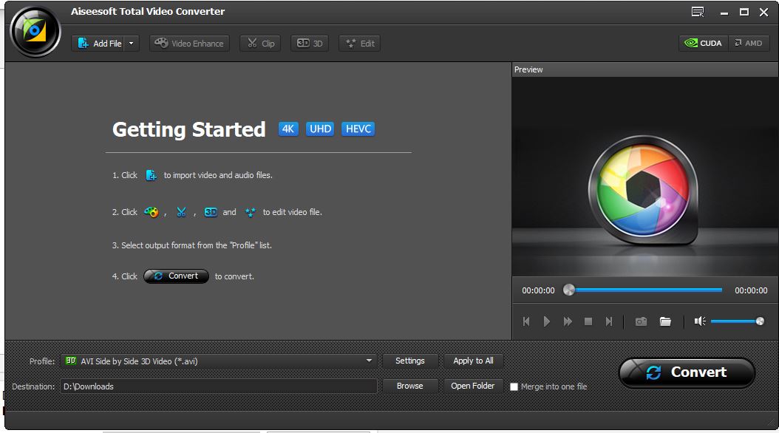Enable Merge into one file checkbox
779x433 pixels.
tap(514, 386)
